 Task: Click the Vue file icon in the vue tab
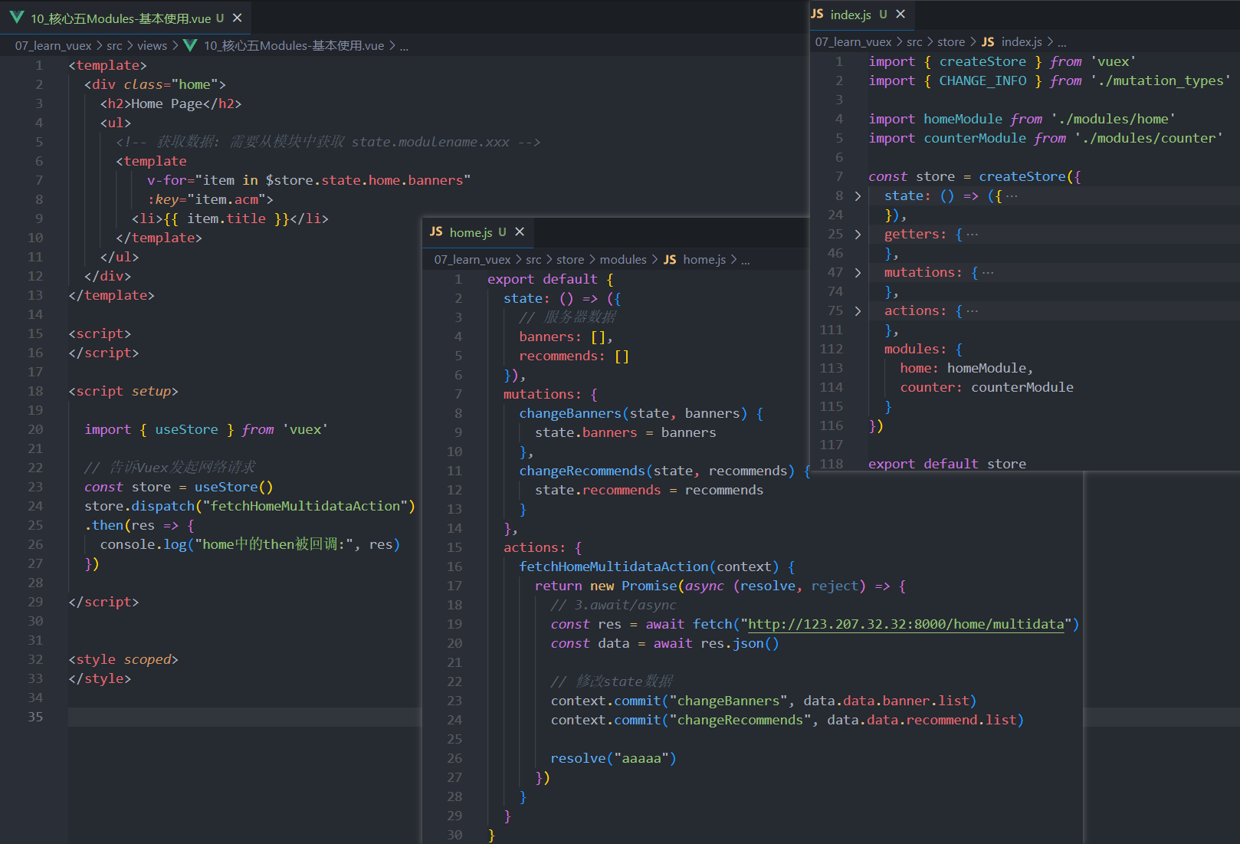click(16, 18)
